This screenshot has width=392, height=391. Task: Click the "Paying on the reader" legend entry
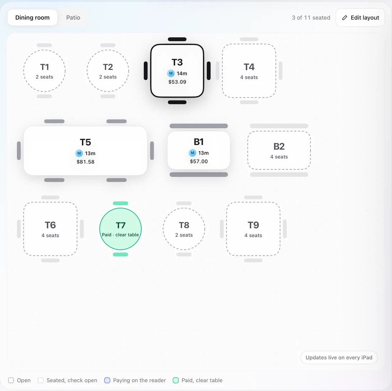pos(135,380)
